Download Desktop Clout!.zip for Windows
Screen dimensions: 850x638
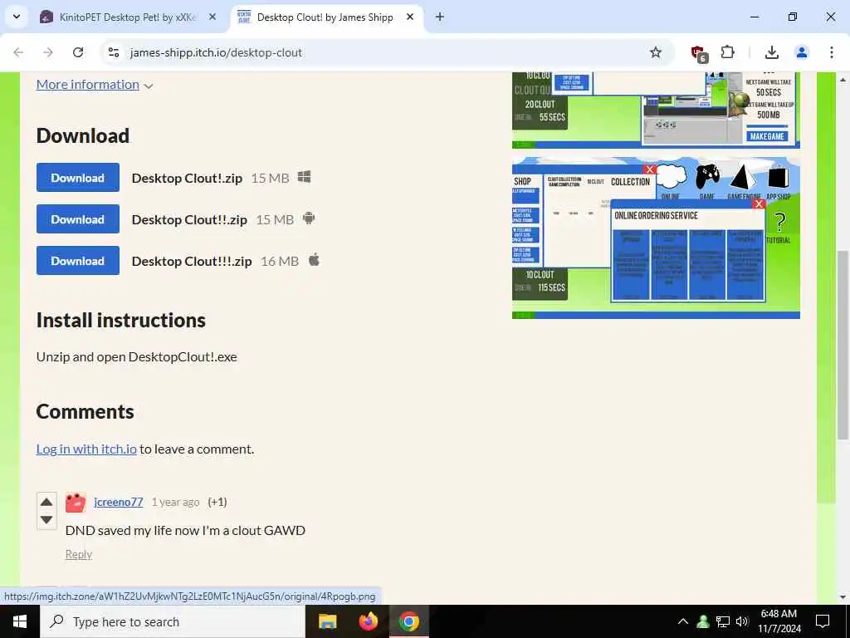click(x=77, y=178)
